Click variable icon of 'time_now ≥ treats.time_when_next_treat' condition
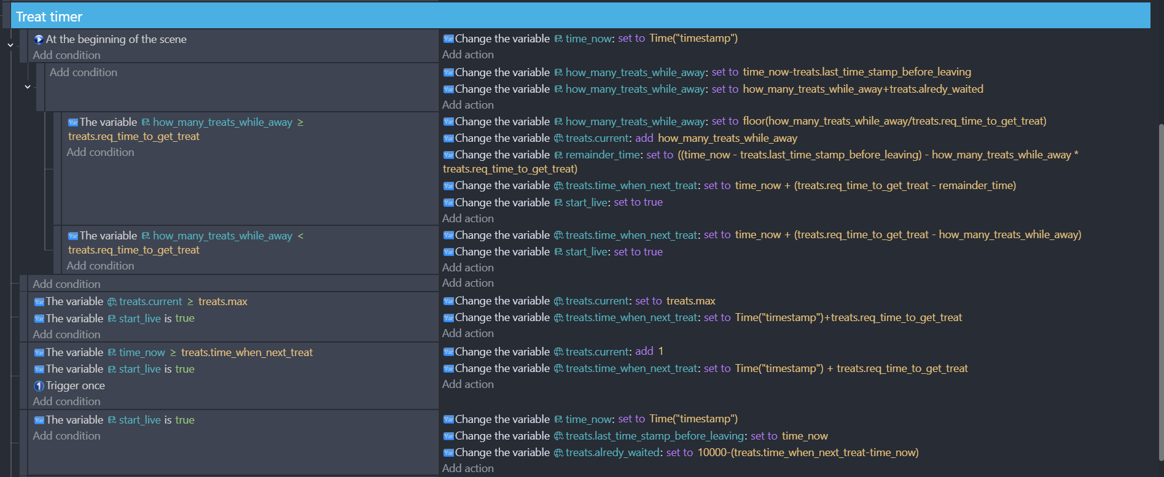The image size is (1164, 477). (x=39, y=353)
